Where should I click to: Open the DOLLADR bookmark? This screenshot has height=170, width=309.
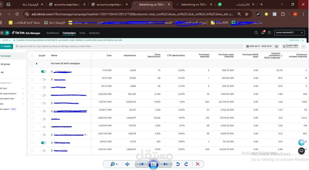coord(220,22)
